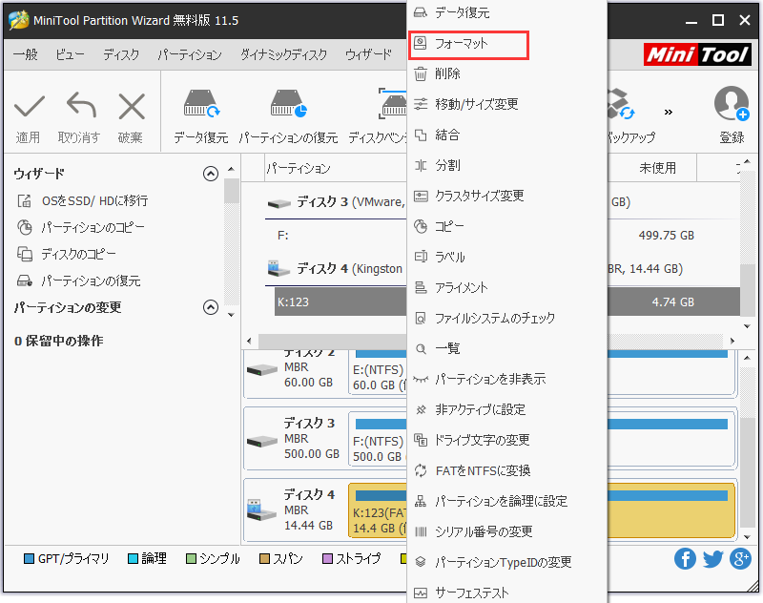Screen dimensions: 763x603
Task: Click the Register (登録) user icon
Action: (x=732, y=103)
